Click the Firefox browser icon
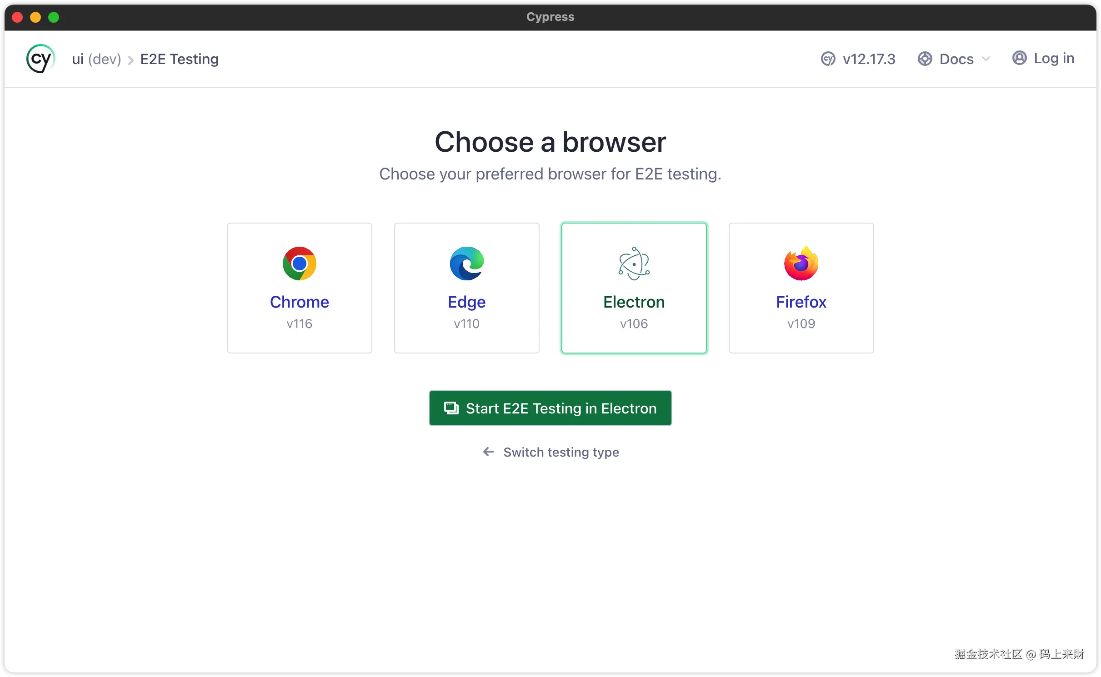Image resolution: width=1101 pixels, height=677 pixels. point(801,264)
